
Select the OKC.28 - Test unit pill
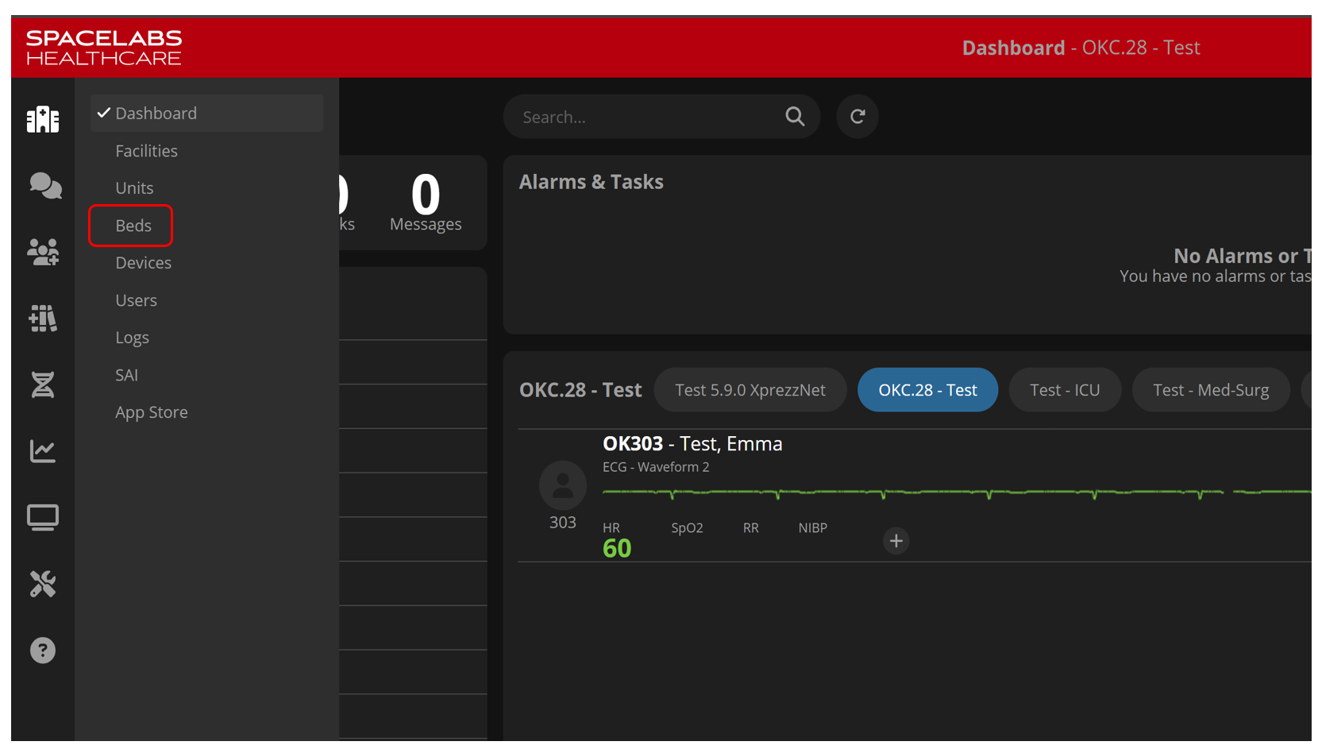pos(927,390)
